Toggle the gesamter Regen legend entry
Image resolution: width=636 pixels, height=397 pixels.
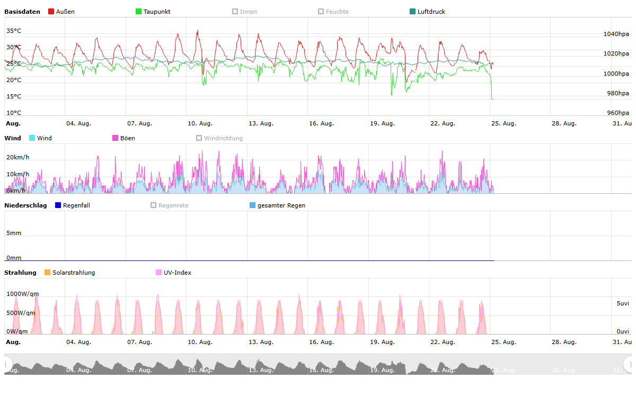coord(277,205)
